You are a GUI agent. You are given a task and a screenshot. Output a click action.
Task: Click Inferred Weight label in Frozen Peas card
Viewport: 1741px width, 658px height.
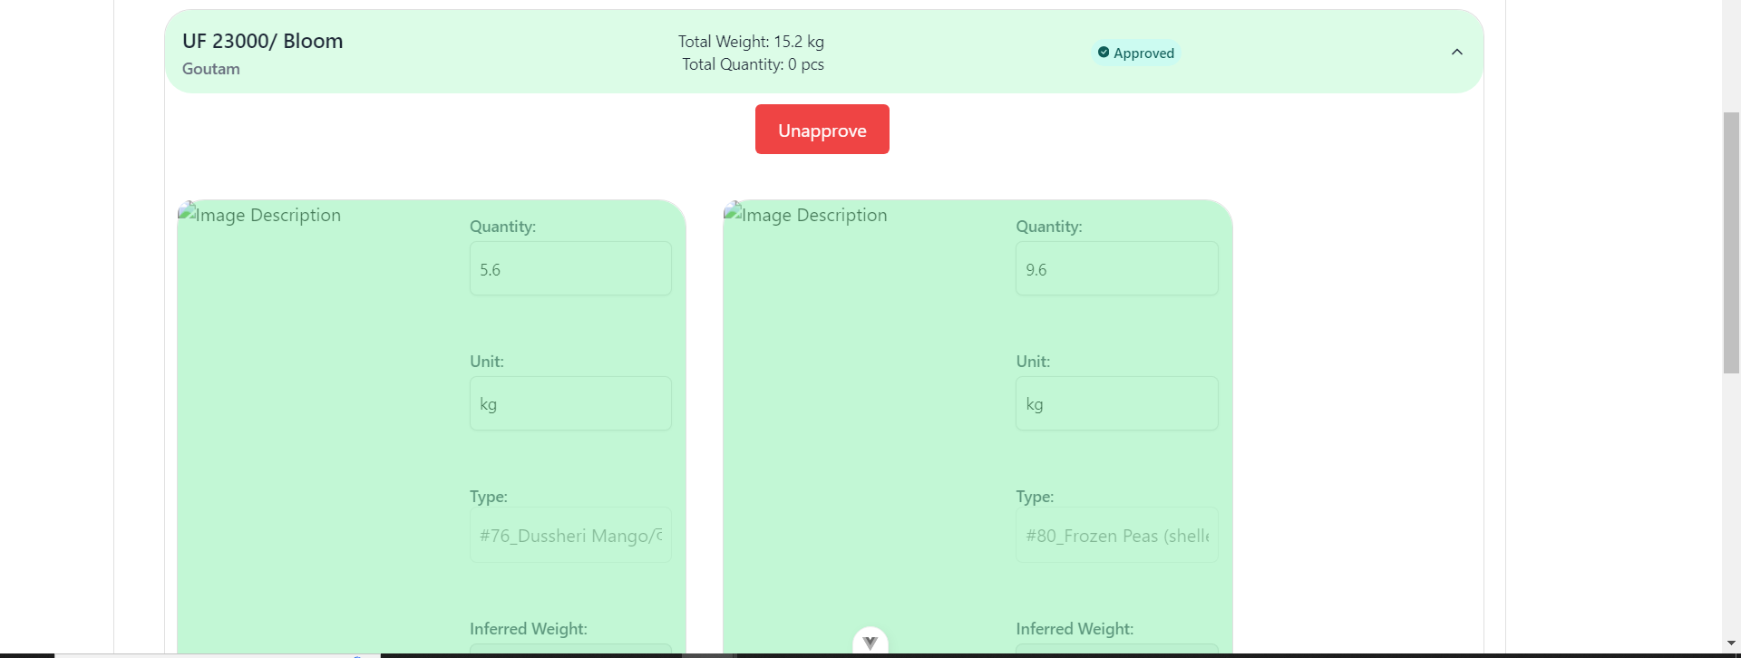click(x=1075, y=629)
